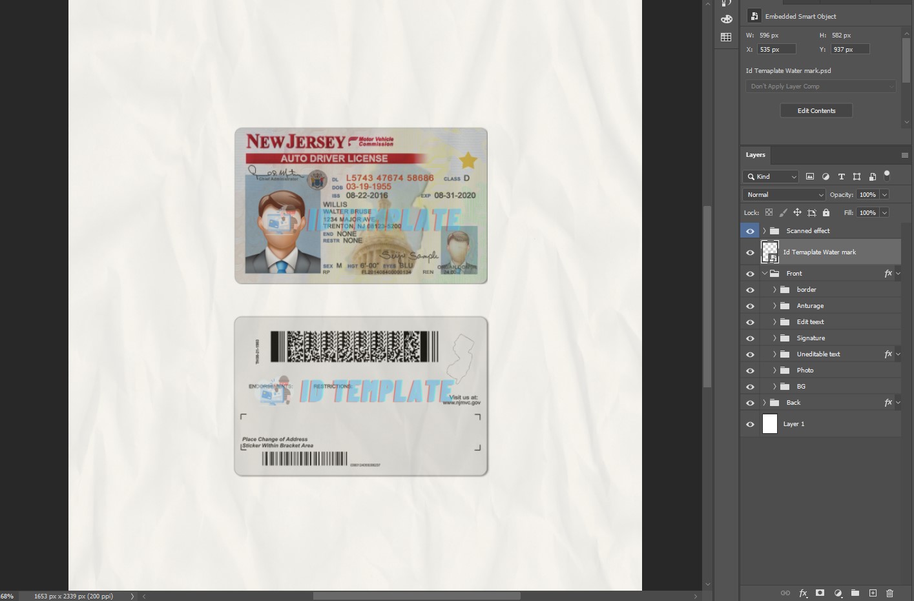The height and width of the screenshot is (601, 914).
Task: Open the Swatches palette panel icon
Action: click(x=726, y=19)
